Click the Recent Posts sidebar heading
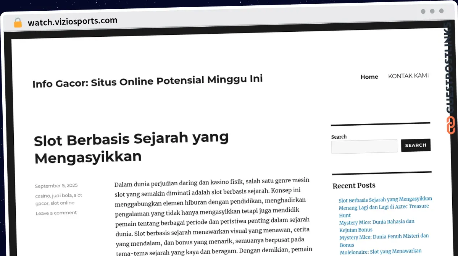The height and width of the screenshot is (256, 458). tap(354, 186)
